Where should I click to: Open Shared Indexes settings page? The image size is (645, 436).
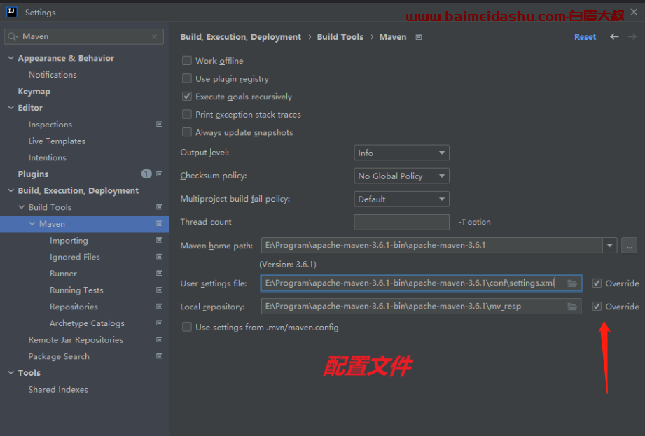point(58,390)
